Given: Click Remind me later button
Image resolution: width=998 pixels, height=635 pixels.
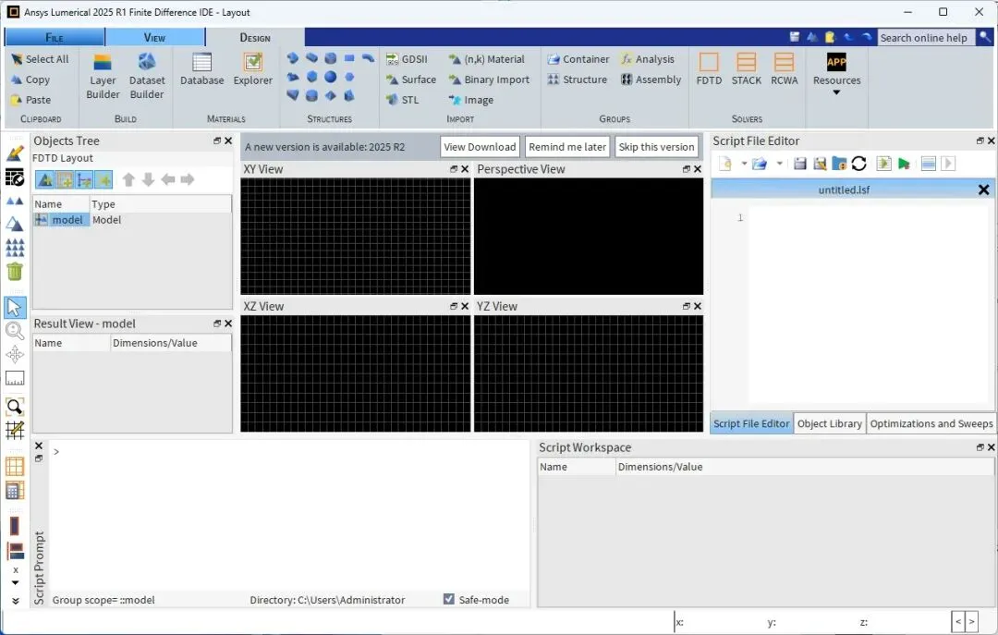Looking at the screenshot, I should point(567,146).
